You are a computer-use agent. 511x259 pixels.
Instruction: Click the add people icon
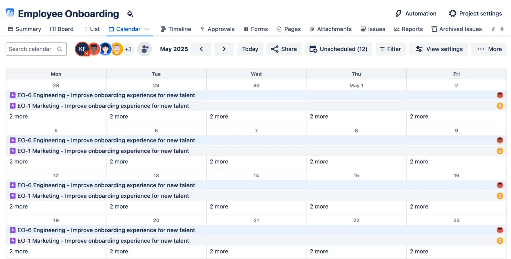point(145,49)
